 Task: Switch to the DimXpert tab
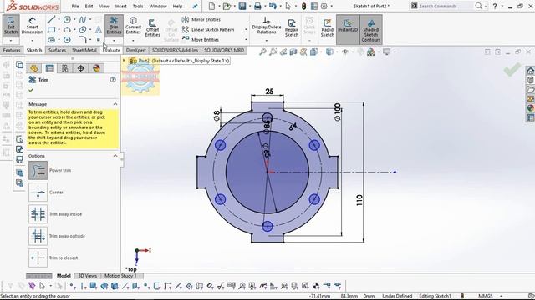[x=135, y=50]
